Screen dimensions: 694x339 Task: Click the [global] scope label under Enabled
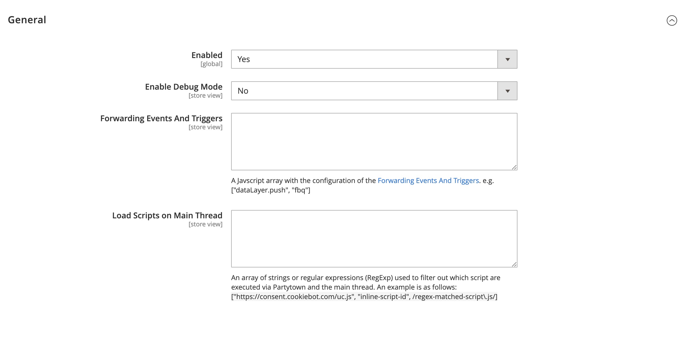211,64
